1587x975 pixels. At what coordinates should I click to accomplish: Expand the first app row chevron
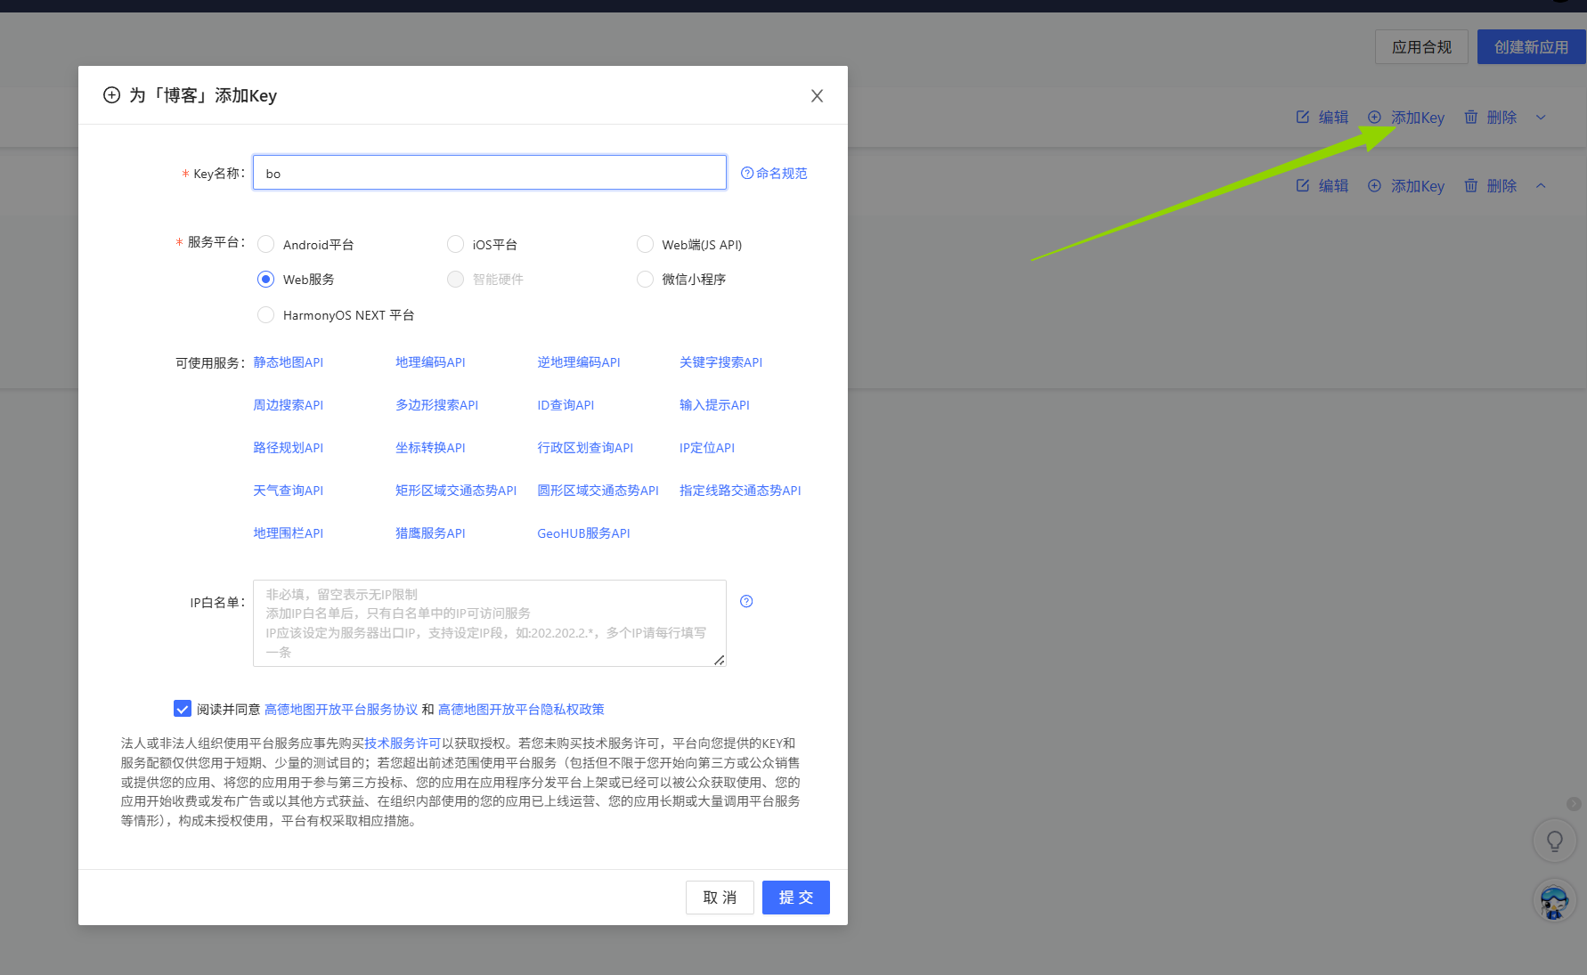click(x=1541, y=118)
